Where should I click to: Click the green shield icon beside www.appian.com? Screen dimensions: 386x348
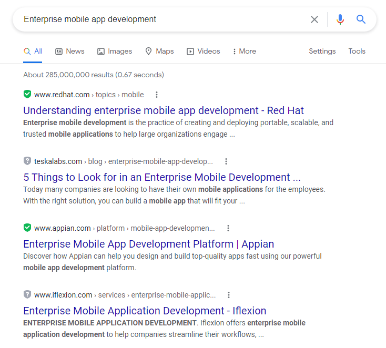point(27,228)
